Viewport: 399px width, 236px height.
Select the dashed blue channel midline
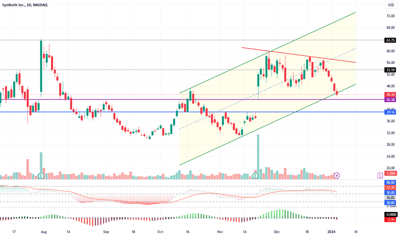point(268,89)
